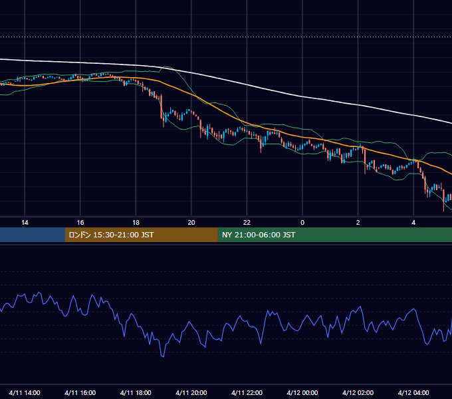
Task: Click the 18 hour axis label
Action: [136, 223]
